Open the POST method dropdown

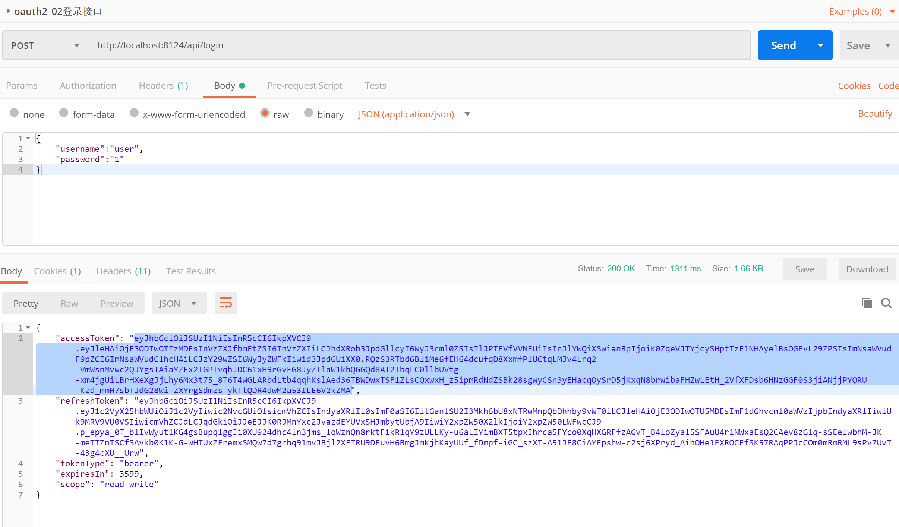(45, 45)
